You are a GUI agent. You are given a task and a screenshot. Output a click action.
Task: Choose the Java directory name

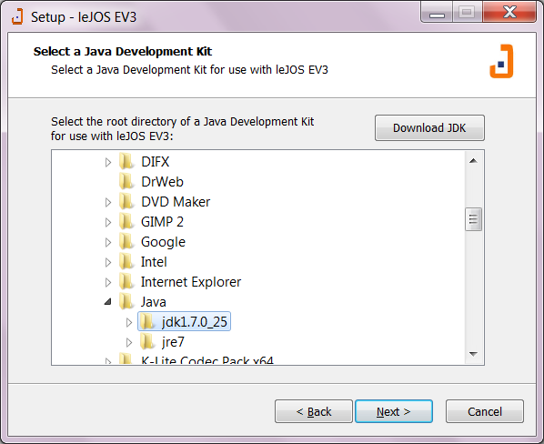click(154, 302)
